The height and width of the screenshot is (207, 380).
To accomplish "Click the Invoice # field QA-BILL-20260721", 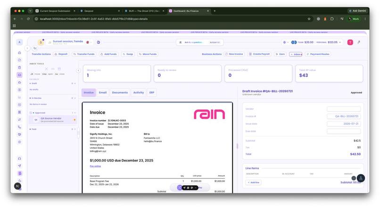I will (x=344, y=116).
